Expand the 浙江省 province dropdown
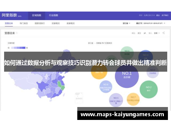 (x=127, y=23)
